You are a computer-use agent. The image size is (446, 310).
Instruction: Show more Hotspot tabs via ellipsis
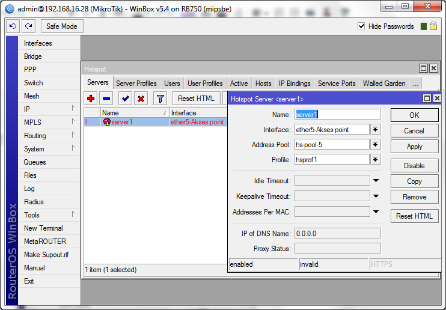point(415,84)
